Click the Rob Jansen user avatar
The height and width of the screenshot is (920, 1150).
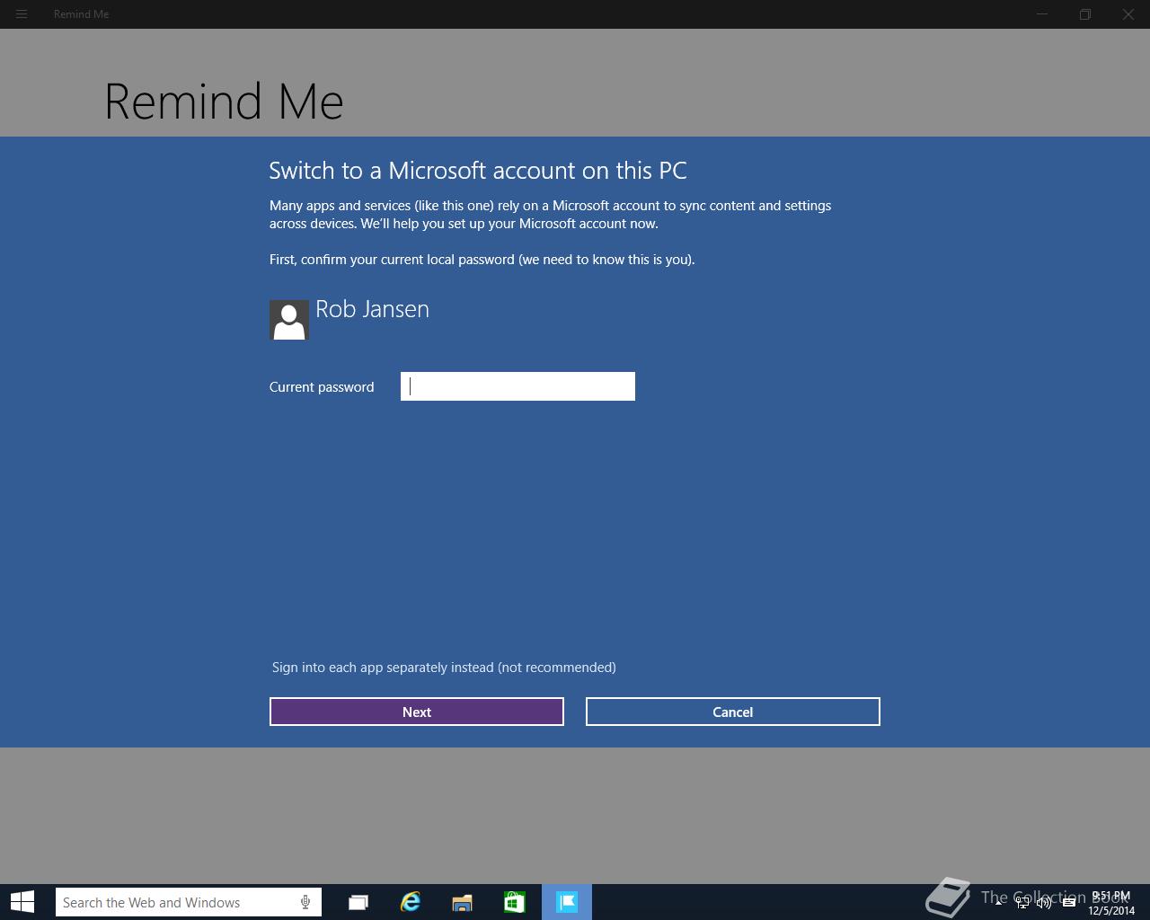(289, 320)
